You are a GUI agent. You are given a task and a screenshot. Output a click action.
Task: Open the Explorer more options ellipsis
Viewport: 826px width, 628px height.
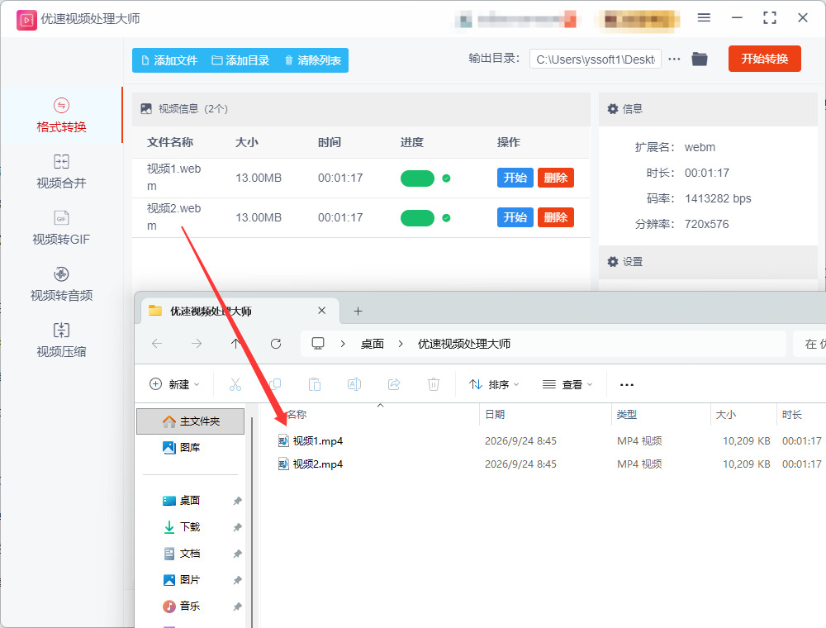(627, 384)
